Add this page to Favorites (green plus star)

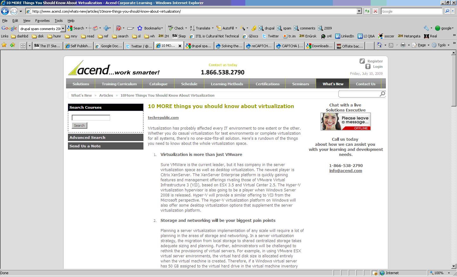(x=12, y=45)
